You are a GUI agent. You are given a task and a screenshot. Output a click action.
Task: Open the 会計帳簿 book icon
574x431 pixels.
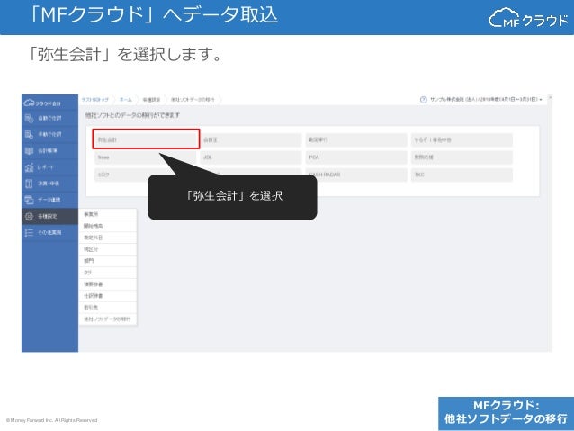pos(30,151)
